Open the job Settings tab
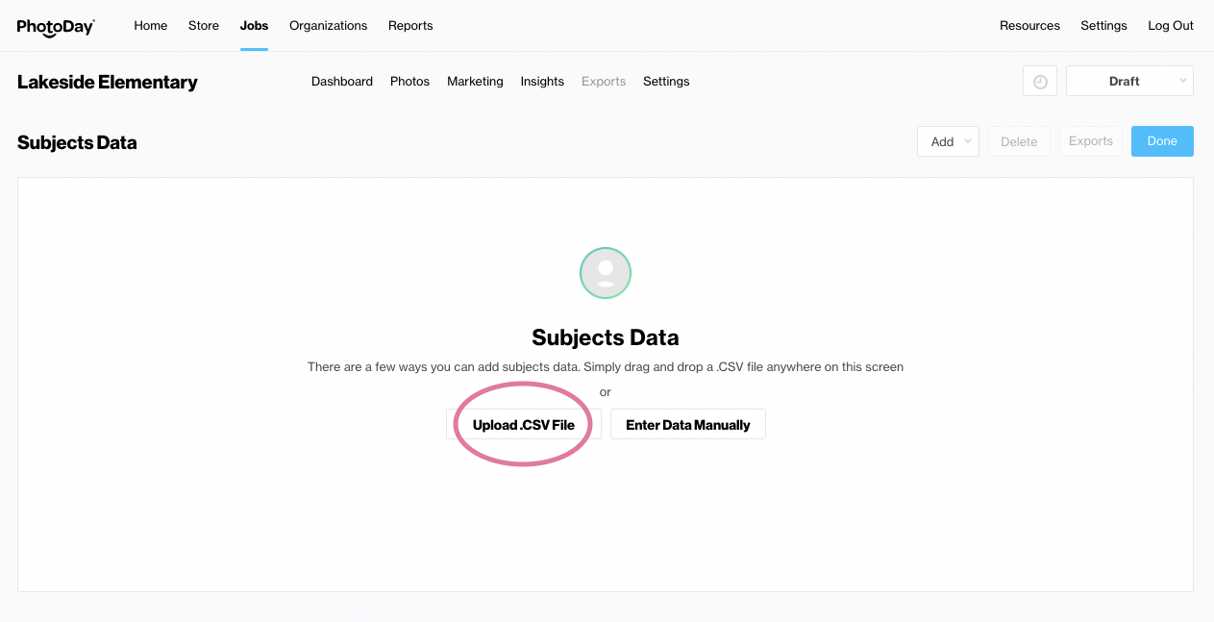1214x622 pixels. tap(666, 82)
